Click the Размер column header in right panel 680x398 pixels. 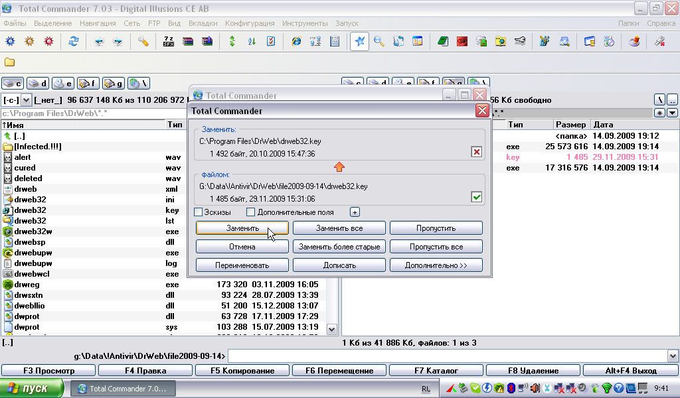[571, 125]
